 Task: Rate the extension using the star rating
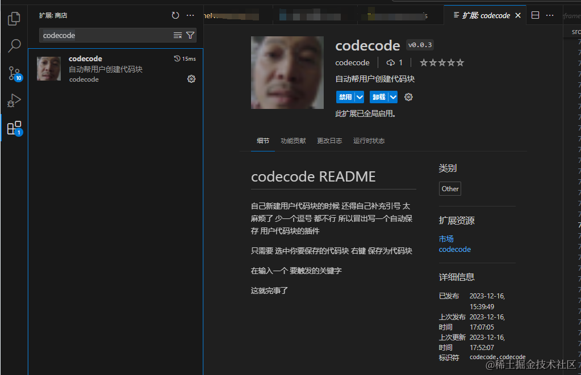[x=441, y=62]
